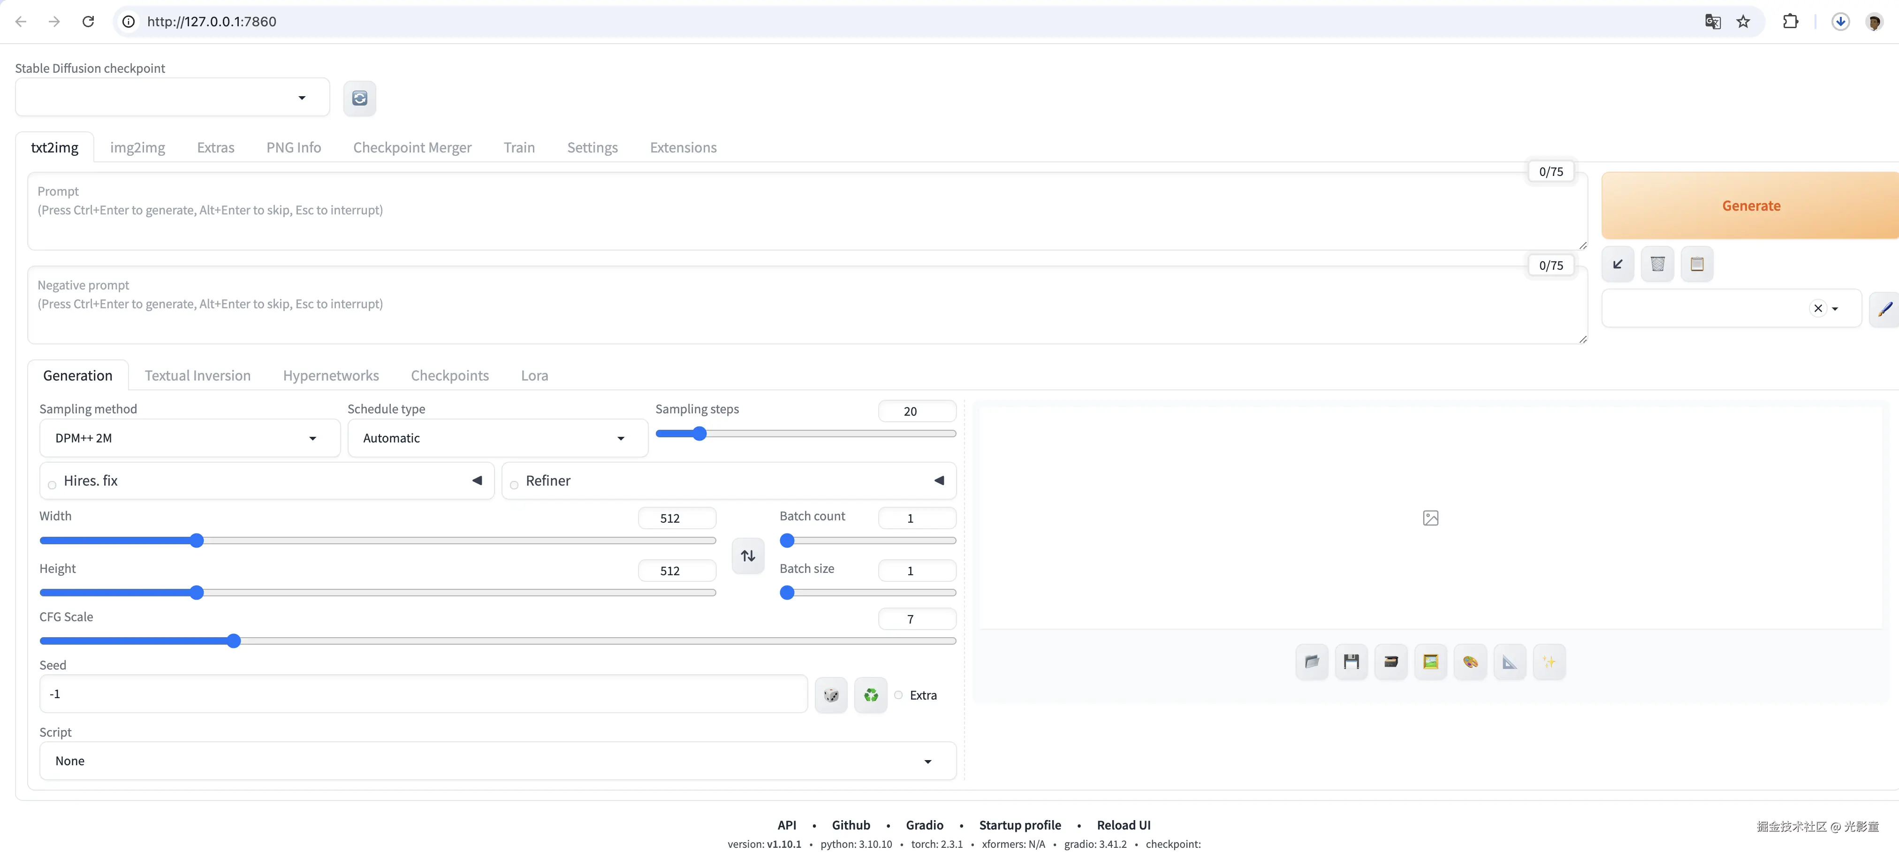Click the refresh checkpoint list icon
The width and height of the screenshot is (1899, 853).
tap(359, 98)
